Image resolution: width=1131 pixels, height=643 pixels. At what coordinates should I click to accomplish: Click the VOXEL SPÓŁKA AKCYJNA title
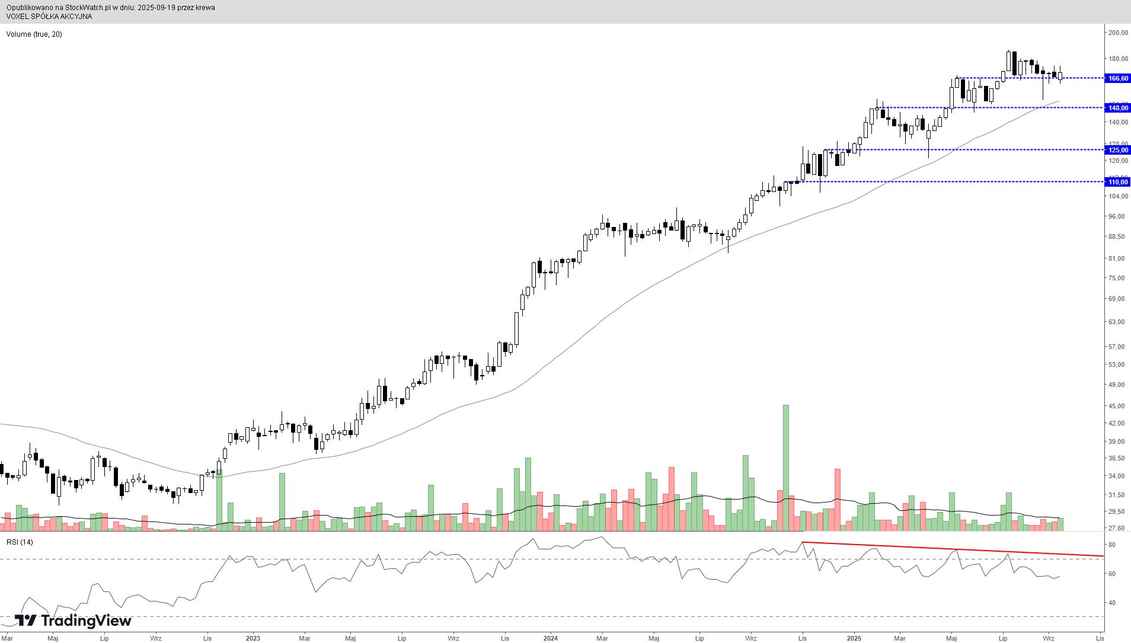click(x=49, y=17)
